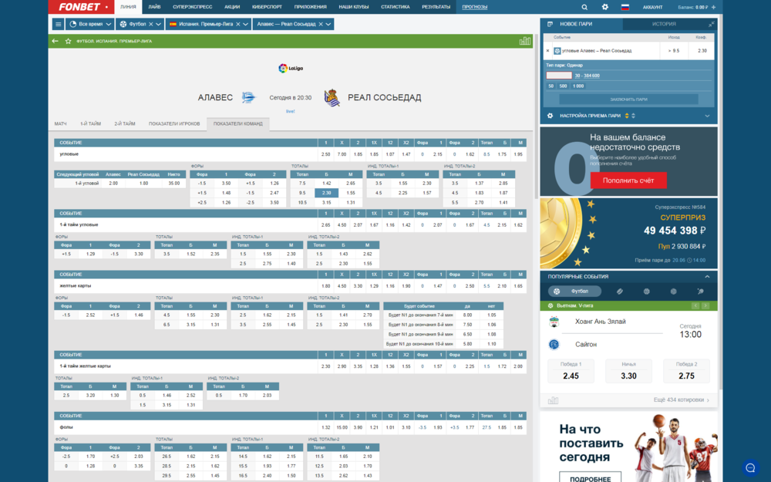Remove the Алавес — Реал Сосьедад filter X
Image resolution: width=771 pixels, height=482 pixels.
[321, 24]
